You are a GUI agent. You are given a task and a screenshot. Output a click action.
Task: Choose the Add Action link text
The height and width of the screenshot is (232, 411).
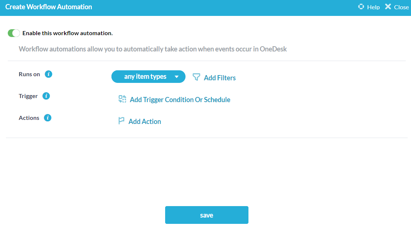click(145, 121)
